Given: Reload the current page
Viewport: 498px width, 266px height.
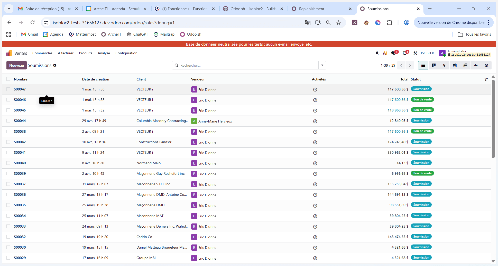Looking at the screenshot, I should 32,23.
